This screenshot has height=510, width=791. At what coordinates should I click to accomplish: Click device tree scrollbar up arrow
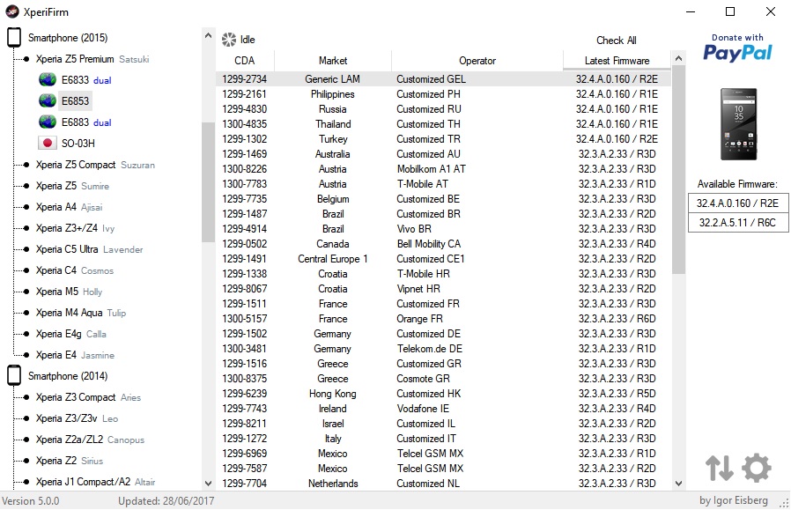coord(209,35)
